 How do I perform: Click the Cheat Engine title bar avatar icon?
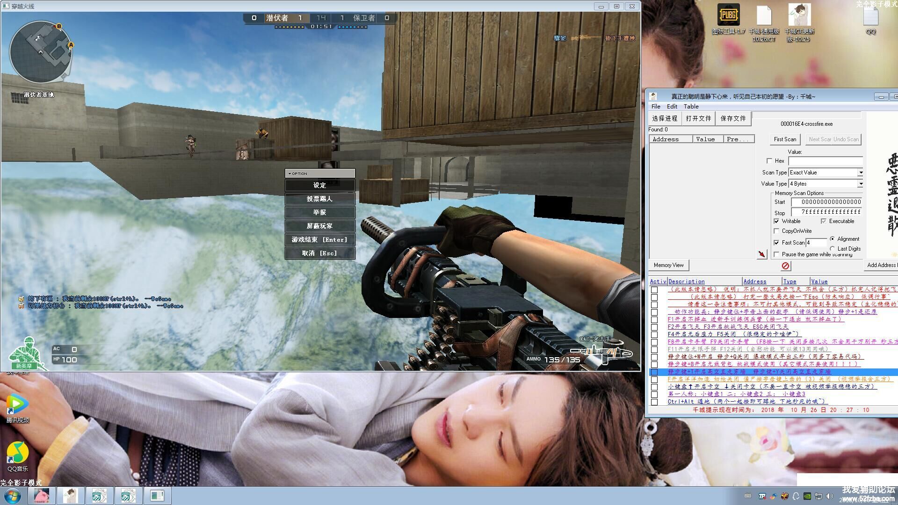[x=653, y=96]
